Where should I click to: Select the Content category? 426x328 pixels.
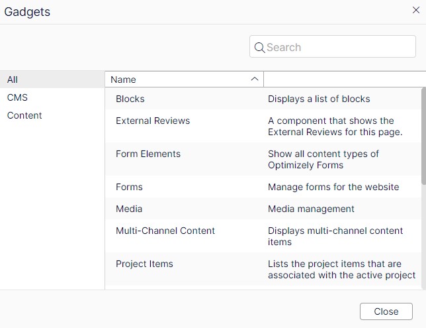point(24,115)
